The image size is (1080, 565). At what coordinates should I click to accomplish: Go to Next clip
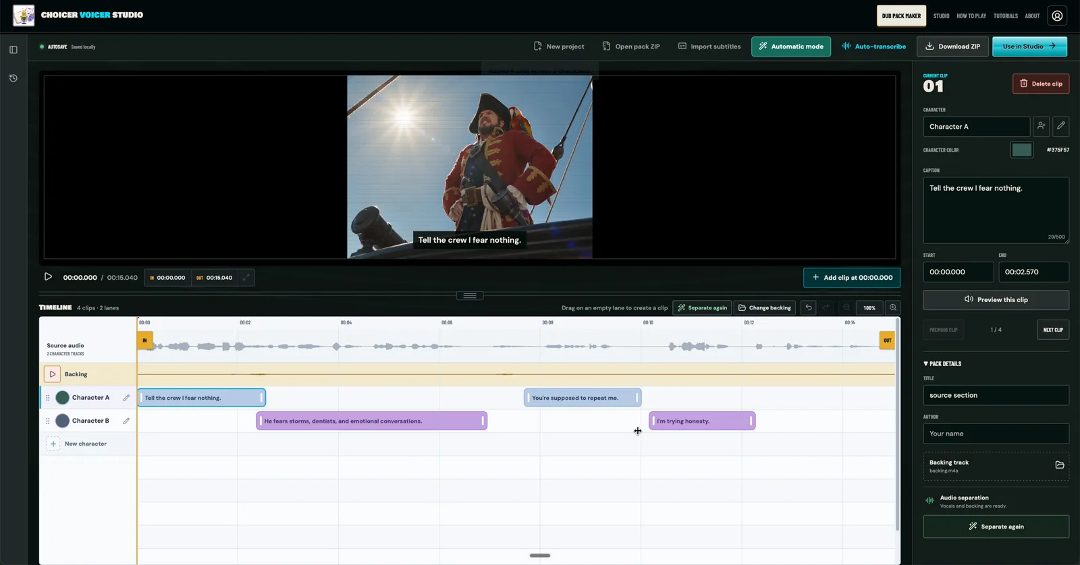[1052, 330]
